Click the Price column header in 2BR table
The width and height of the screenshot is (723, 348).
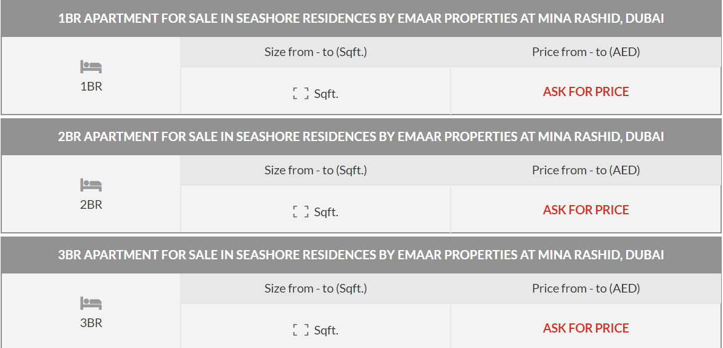[586, 171]
